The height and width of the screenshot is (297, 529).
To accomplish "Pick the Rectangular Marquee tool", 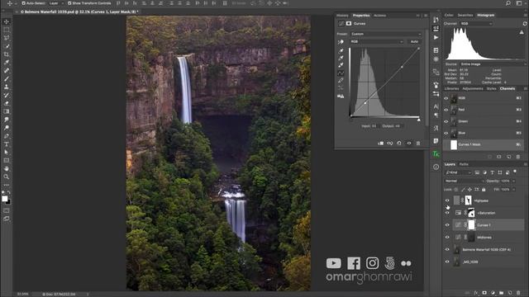I will coord(7,30).
